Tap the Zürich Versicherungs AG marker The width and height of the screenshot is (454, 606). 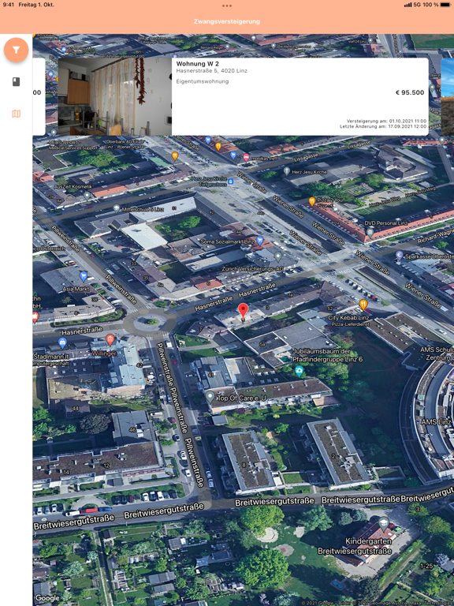(278, 256)
